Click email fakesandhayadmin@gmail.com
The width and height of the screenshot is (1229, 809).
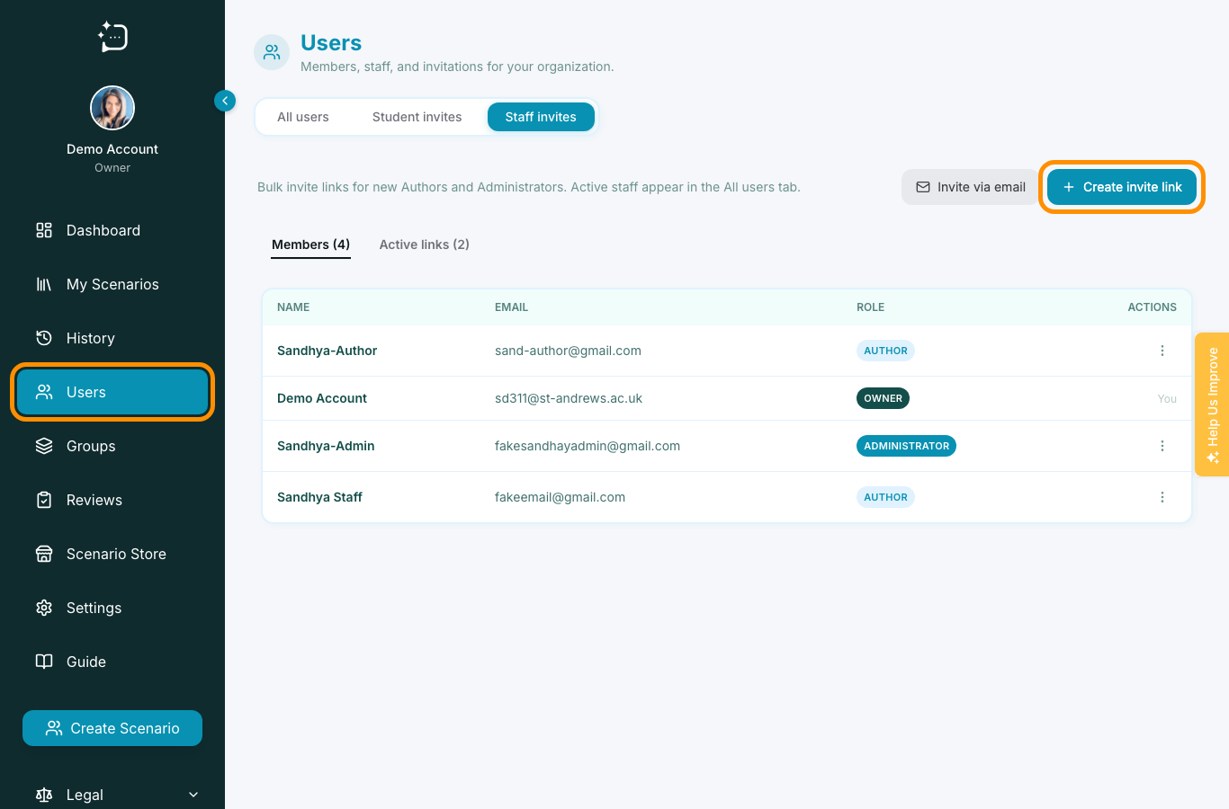(588, 446)
